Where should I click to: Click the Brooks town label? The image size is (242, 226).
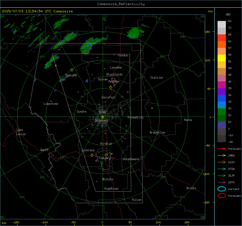pyautogui.click(x=191, y=188)
